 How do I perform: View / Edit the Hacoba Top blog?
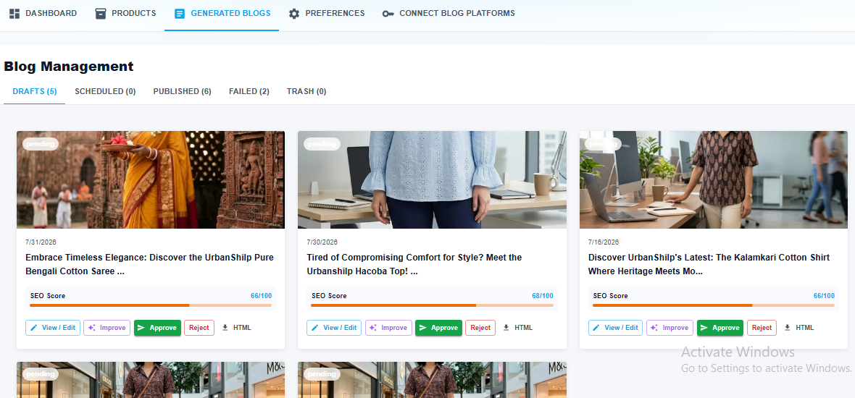(334, 328)
